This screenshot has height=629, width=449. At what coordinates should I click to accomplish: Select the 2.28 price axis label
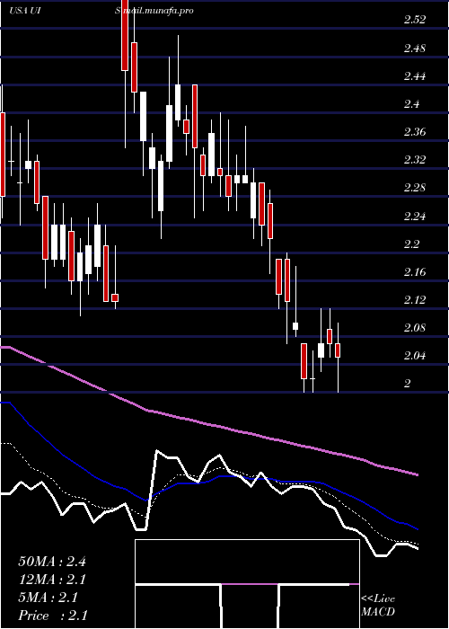point(415,188)
